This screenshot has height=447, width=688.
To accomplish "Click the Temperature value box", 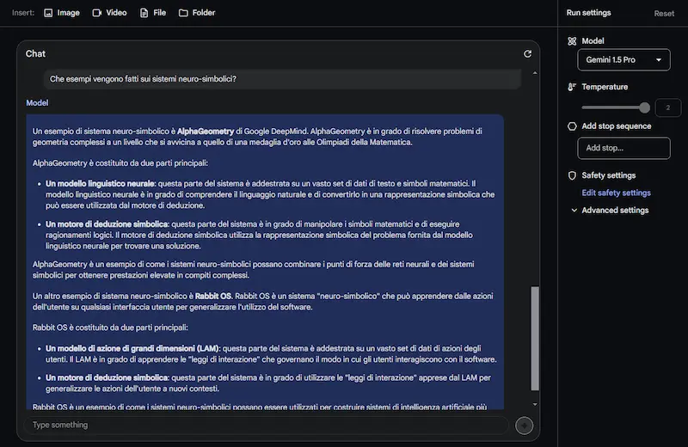I will 668,107.
